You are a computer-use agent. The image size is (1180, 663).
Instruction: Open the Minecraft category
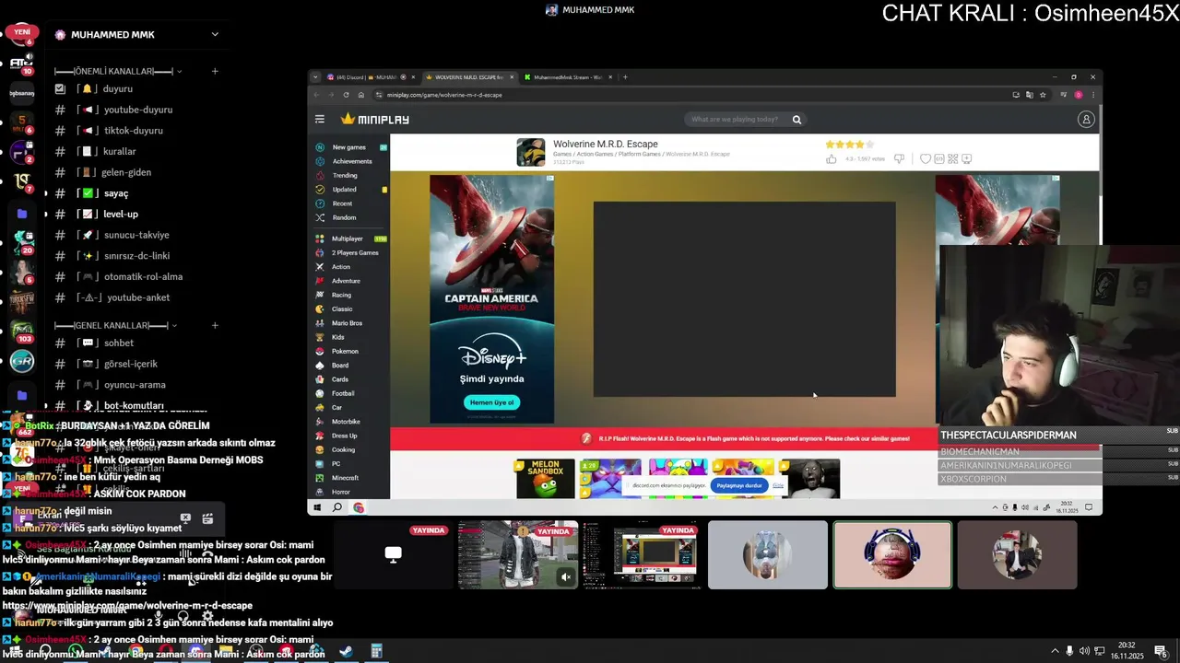coord(345,478)
